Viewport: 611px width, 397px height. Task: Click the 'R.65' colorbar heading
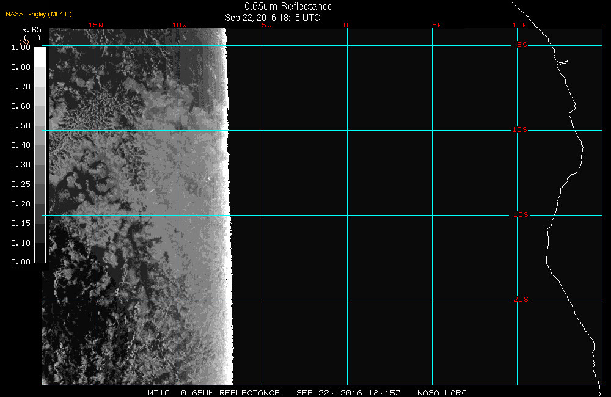tap(32, 30)
